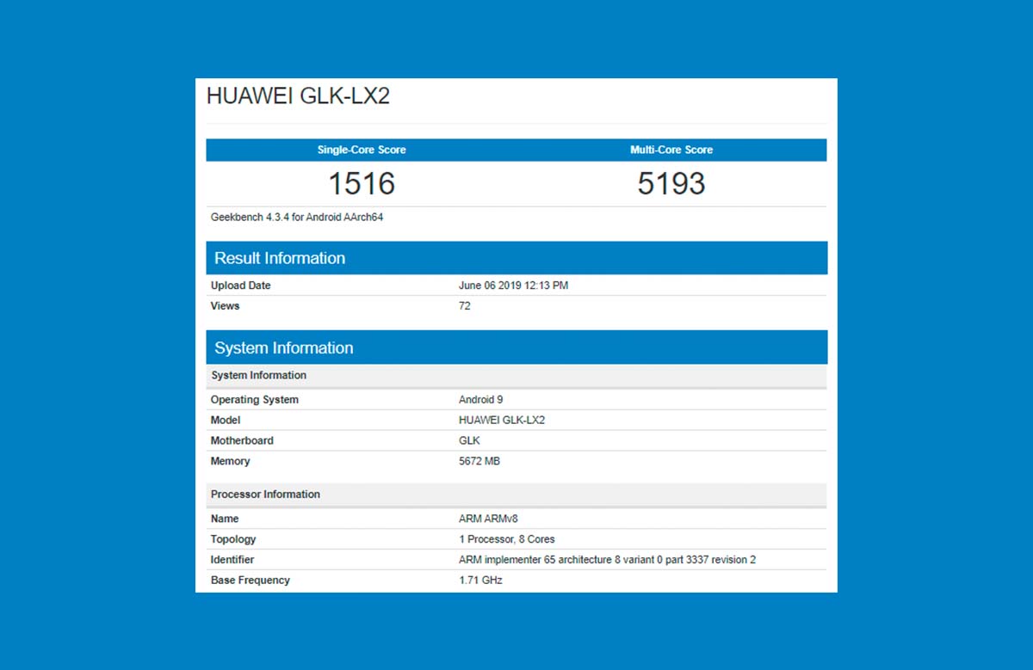Click the Geekbench 4.3.4 for Android AArch64 text
1033x670 pixels.
pyautogui.click(x=297, y=218)
